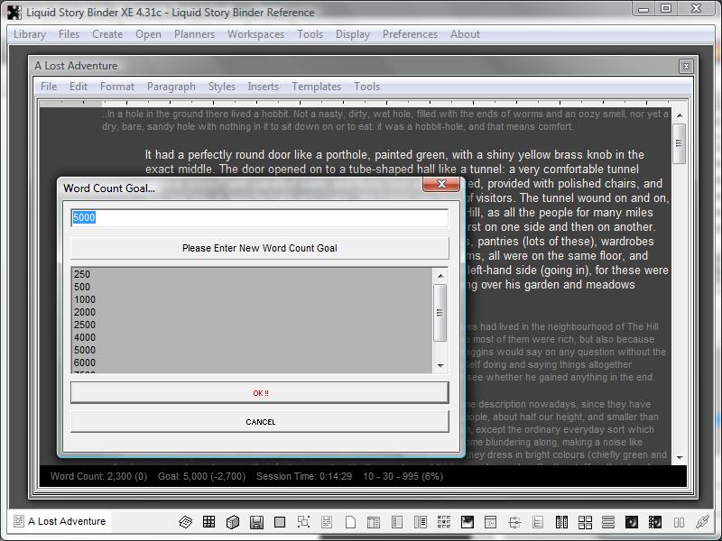Image resolution: width=722 pixels, height=541 pixels.
Task: Open the Paragraph menu in document window
Action: click(171, 87)
